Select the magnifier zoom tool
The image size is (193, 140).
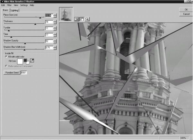point(87,19)
